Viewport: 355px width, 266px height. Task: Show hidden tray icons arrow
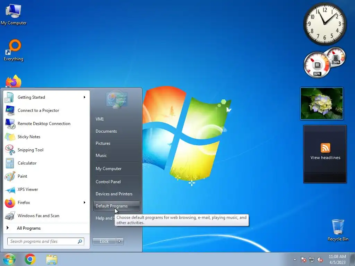[295, 259]
